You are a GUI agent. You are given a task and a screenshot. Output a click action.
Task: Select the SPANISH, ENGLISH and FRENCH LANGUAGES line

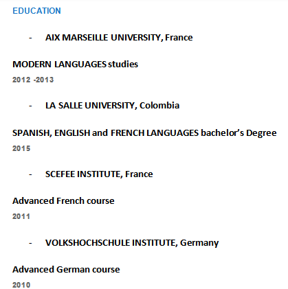144,133
